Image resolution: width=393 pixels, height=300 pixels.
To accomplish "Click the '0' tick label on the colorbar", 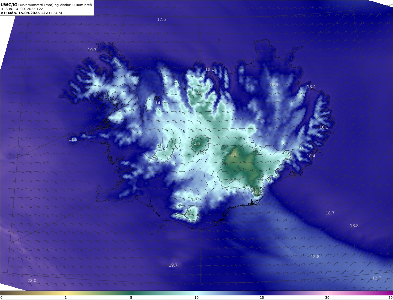I will [1, 298].
